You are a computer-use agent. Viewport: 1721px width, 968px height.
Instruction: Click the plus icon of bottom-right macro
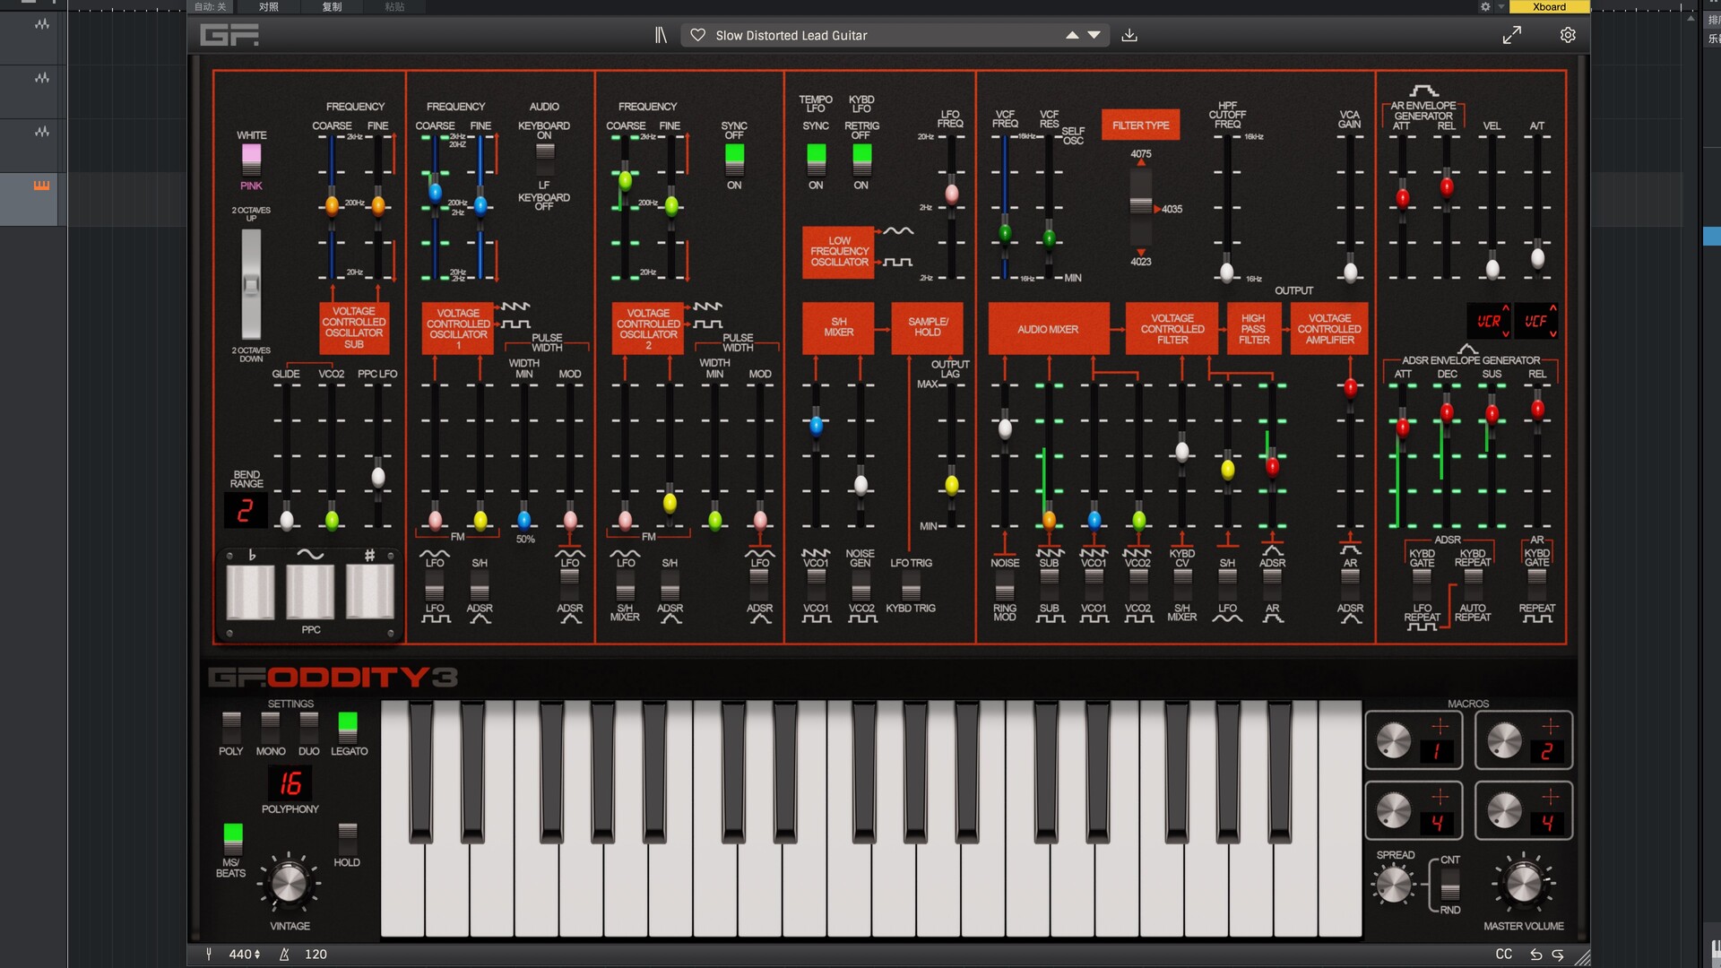click(1551, 797)
